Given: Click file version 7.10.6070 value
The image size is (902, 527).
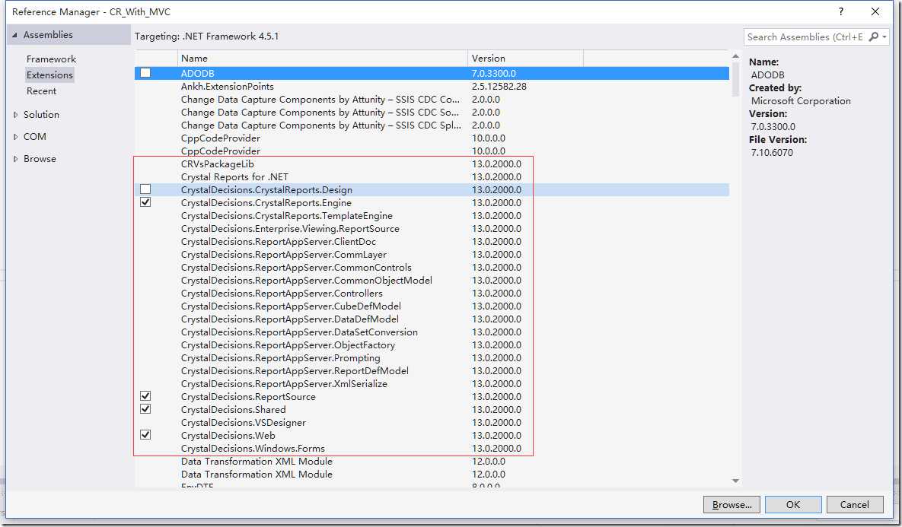Looking at the screenshot, I should [x=772, y=152].
